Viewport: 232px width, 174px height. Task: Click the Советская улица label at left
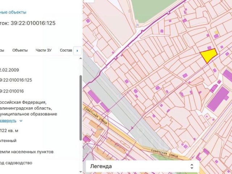click(x=96, y=115)
